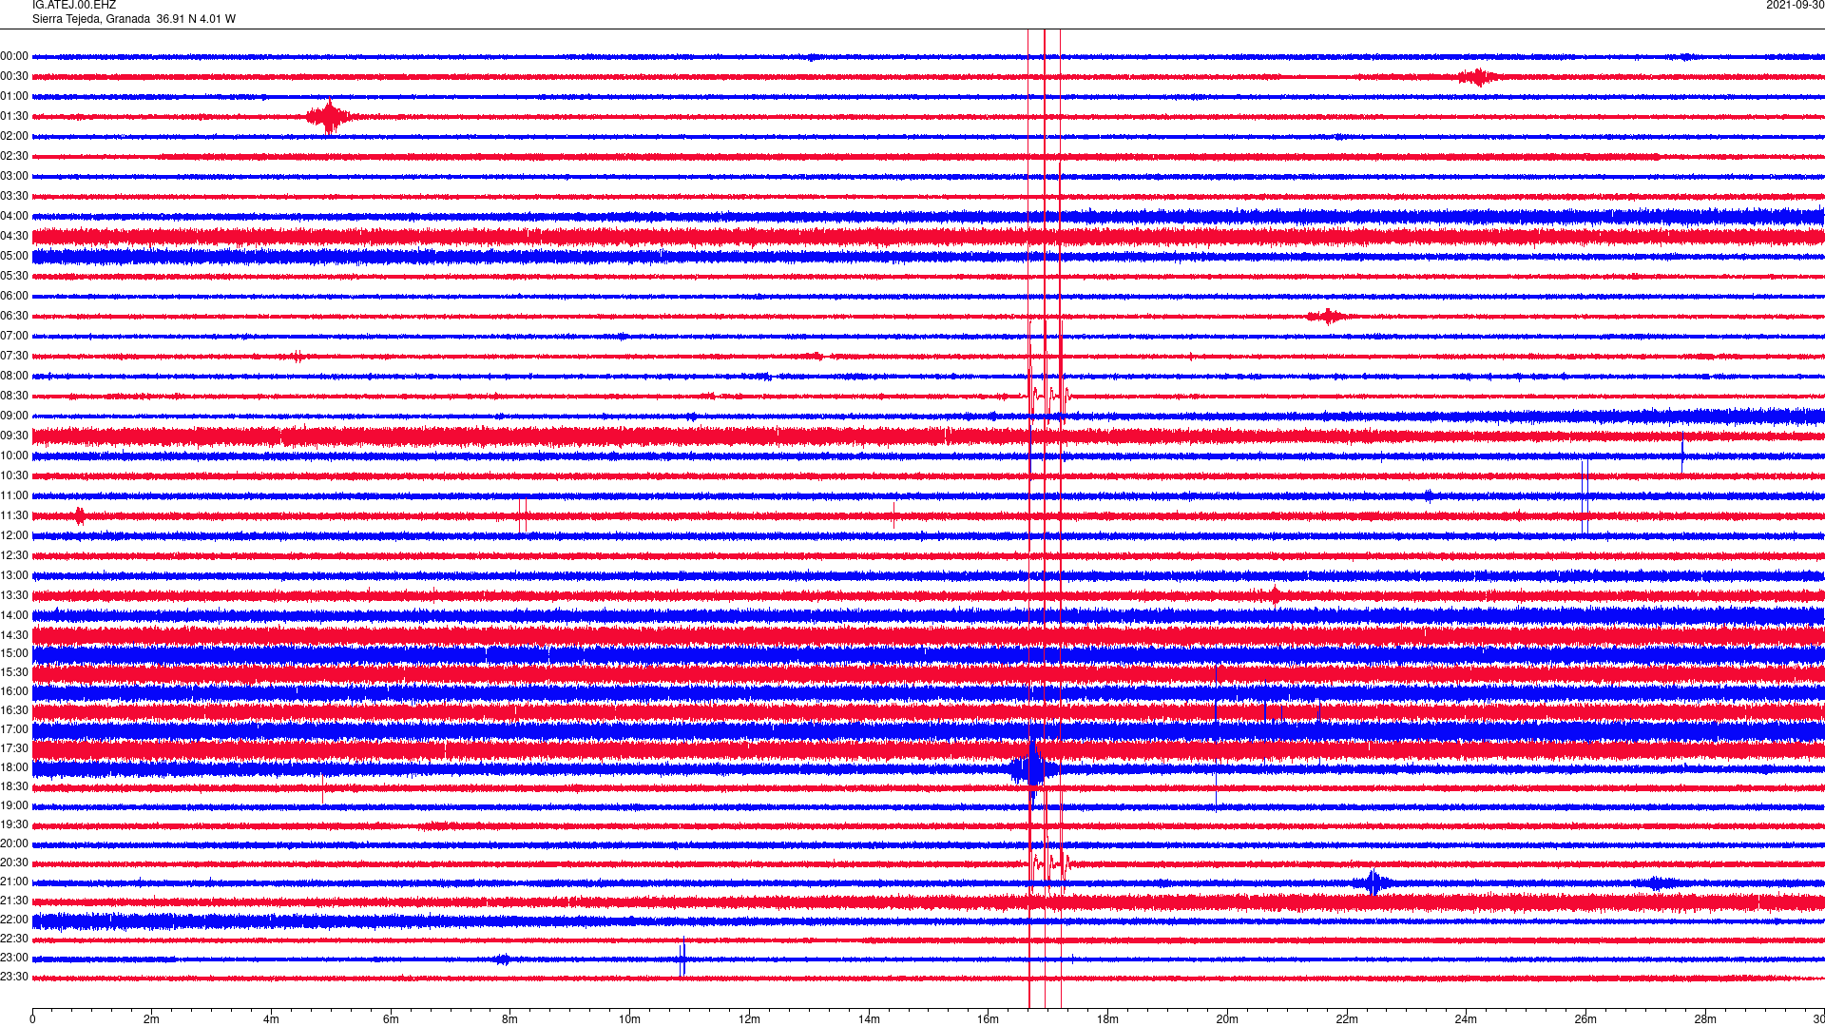Screen dimensions: 1825x1027
Task: Click the large blue event on 18:00 trace
Action: tap(1031, 768)
